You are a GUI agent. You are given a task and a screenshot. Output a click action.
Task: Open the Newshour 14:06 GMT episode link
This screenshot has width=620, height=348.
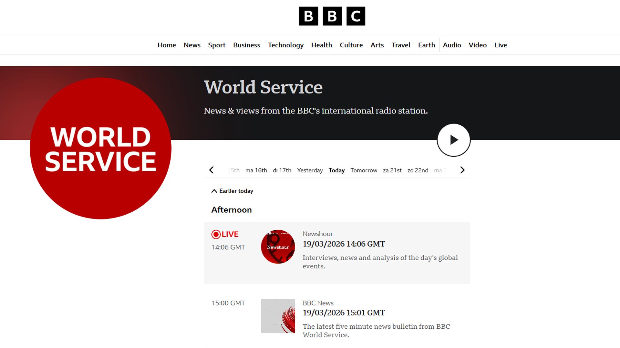coord(344,244)
